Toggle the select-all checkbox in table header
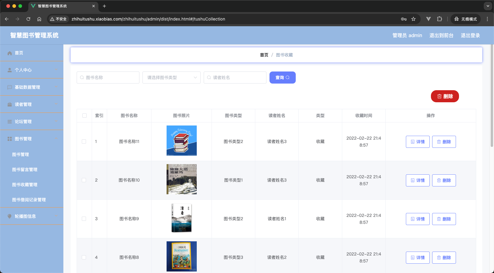Image resolution: width=494 pixels, height=273 pixels. click(84, 116)
